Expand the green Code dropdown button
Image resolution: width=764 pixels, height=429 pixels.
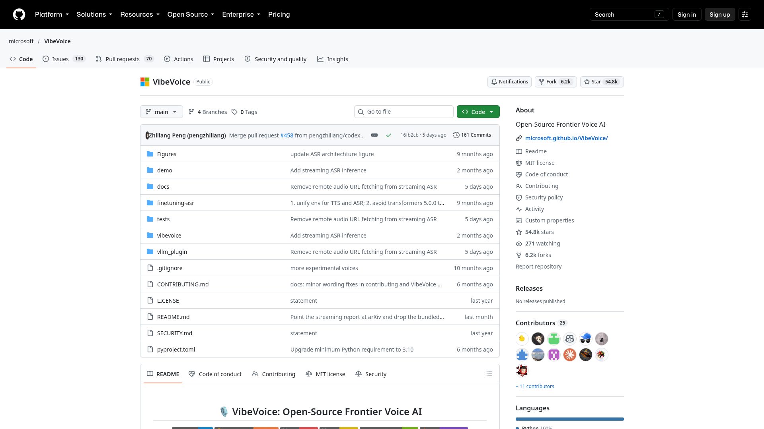pyautogui.click(x=478, y=112)
